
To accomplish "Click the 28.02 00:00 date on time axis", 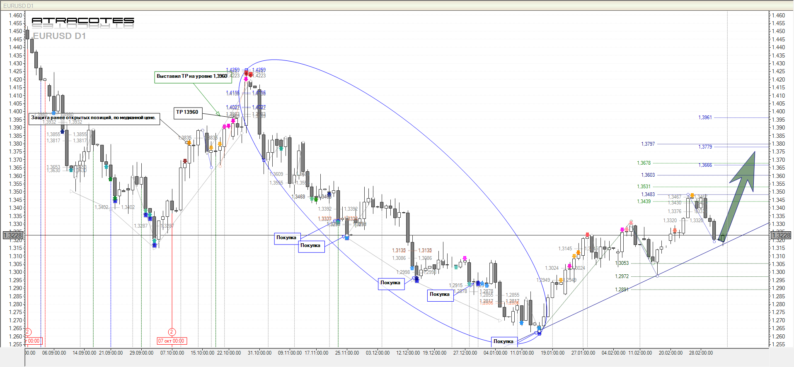I will (x=701, y=353).
